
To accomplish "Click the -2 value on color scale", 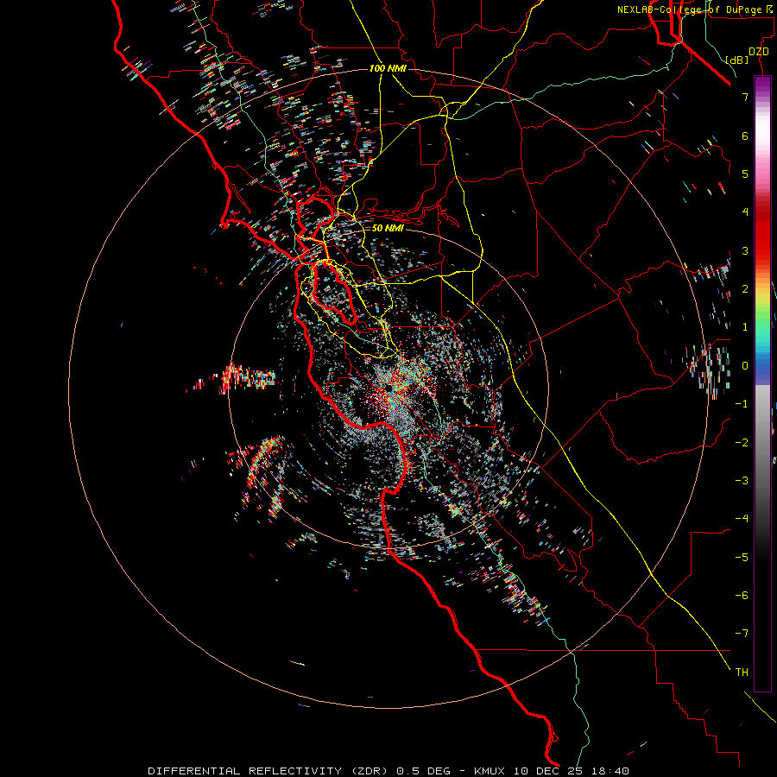I will (742, 443).
